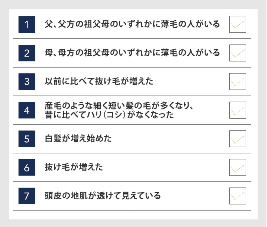Tick the checkbox for 頭皮の地肌が透けて見えている

tap(238, 196)
